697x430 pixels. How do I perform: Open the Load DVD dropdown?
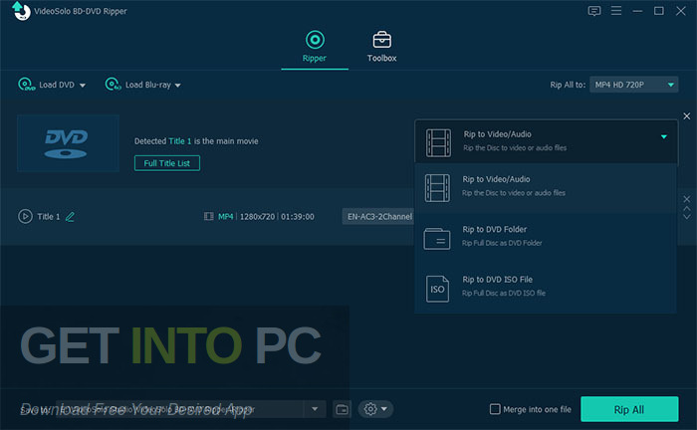(x=83, y=86)
